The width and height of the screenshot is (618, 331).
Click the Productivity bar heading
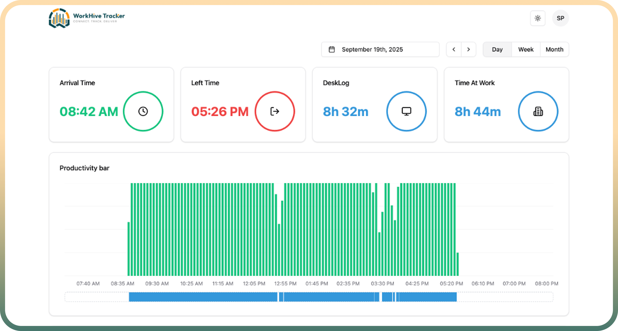(x=84, y=168)
